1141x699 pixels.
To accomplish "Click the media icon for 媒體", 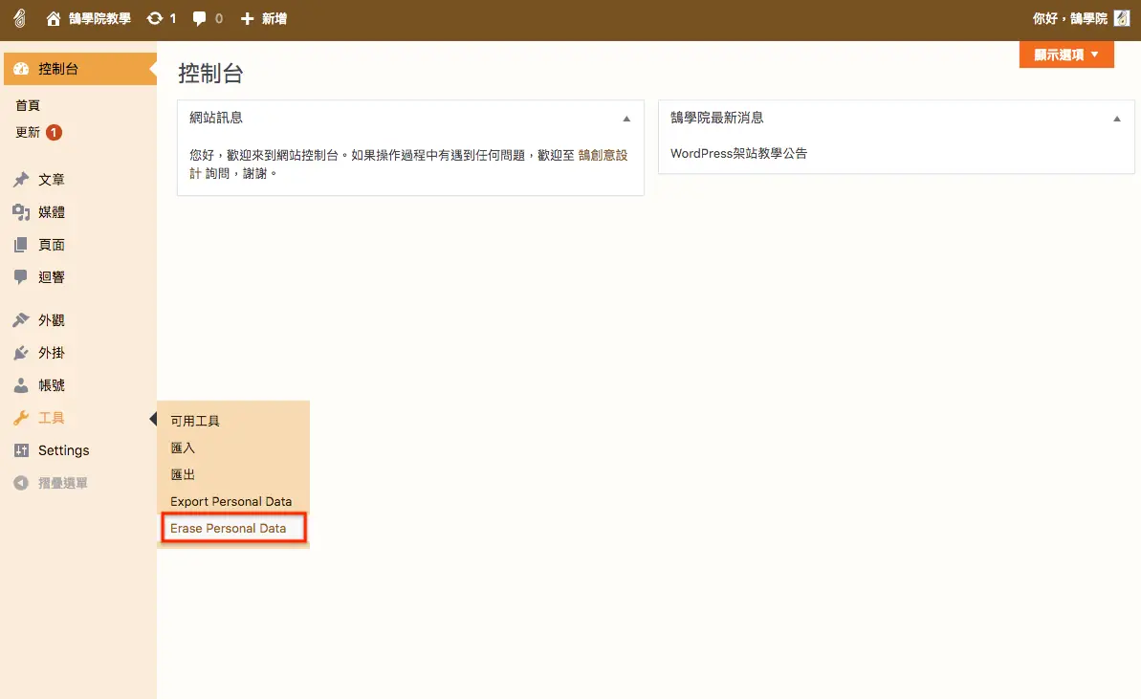I will coord(21,212).
